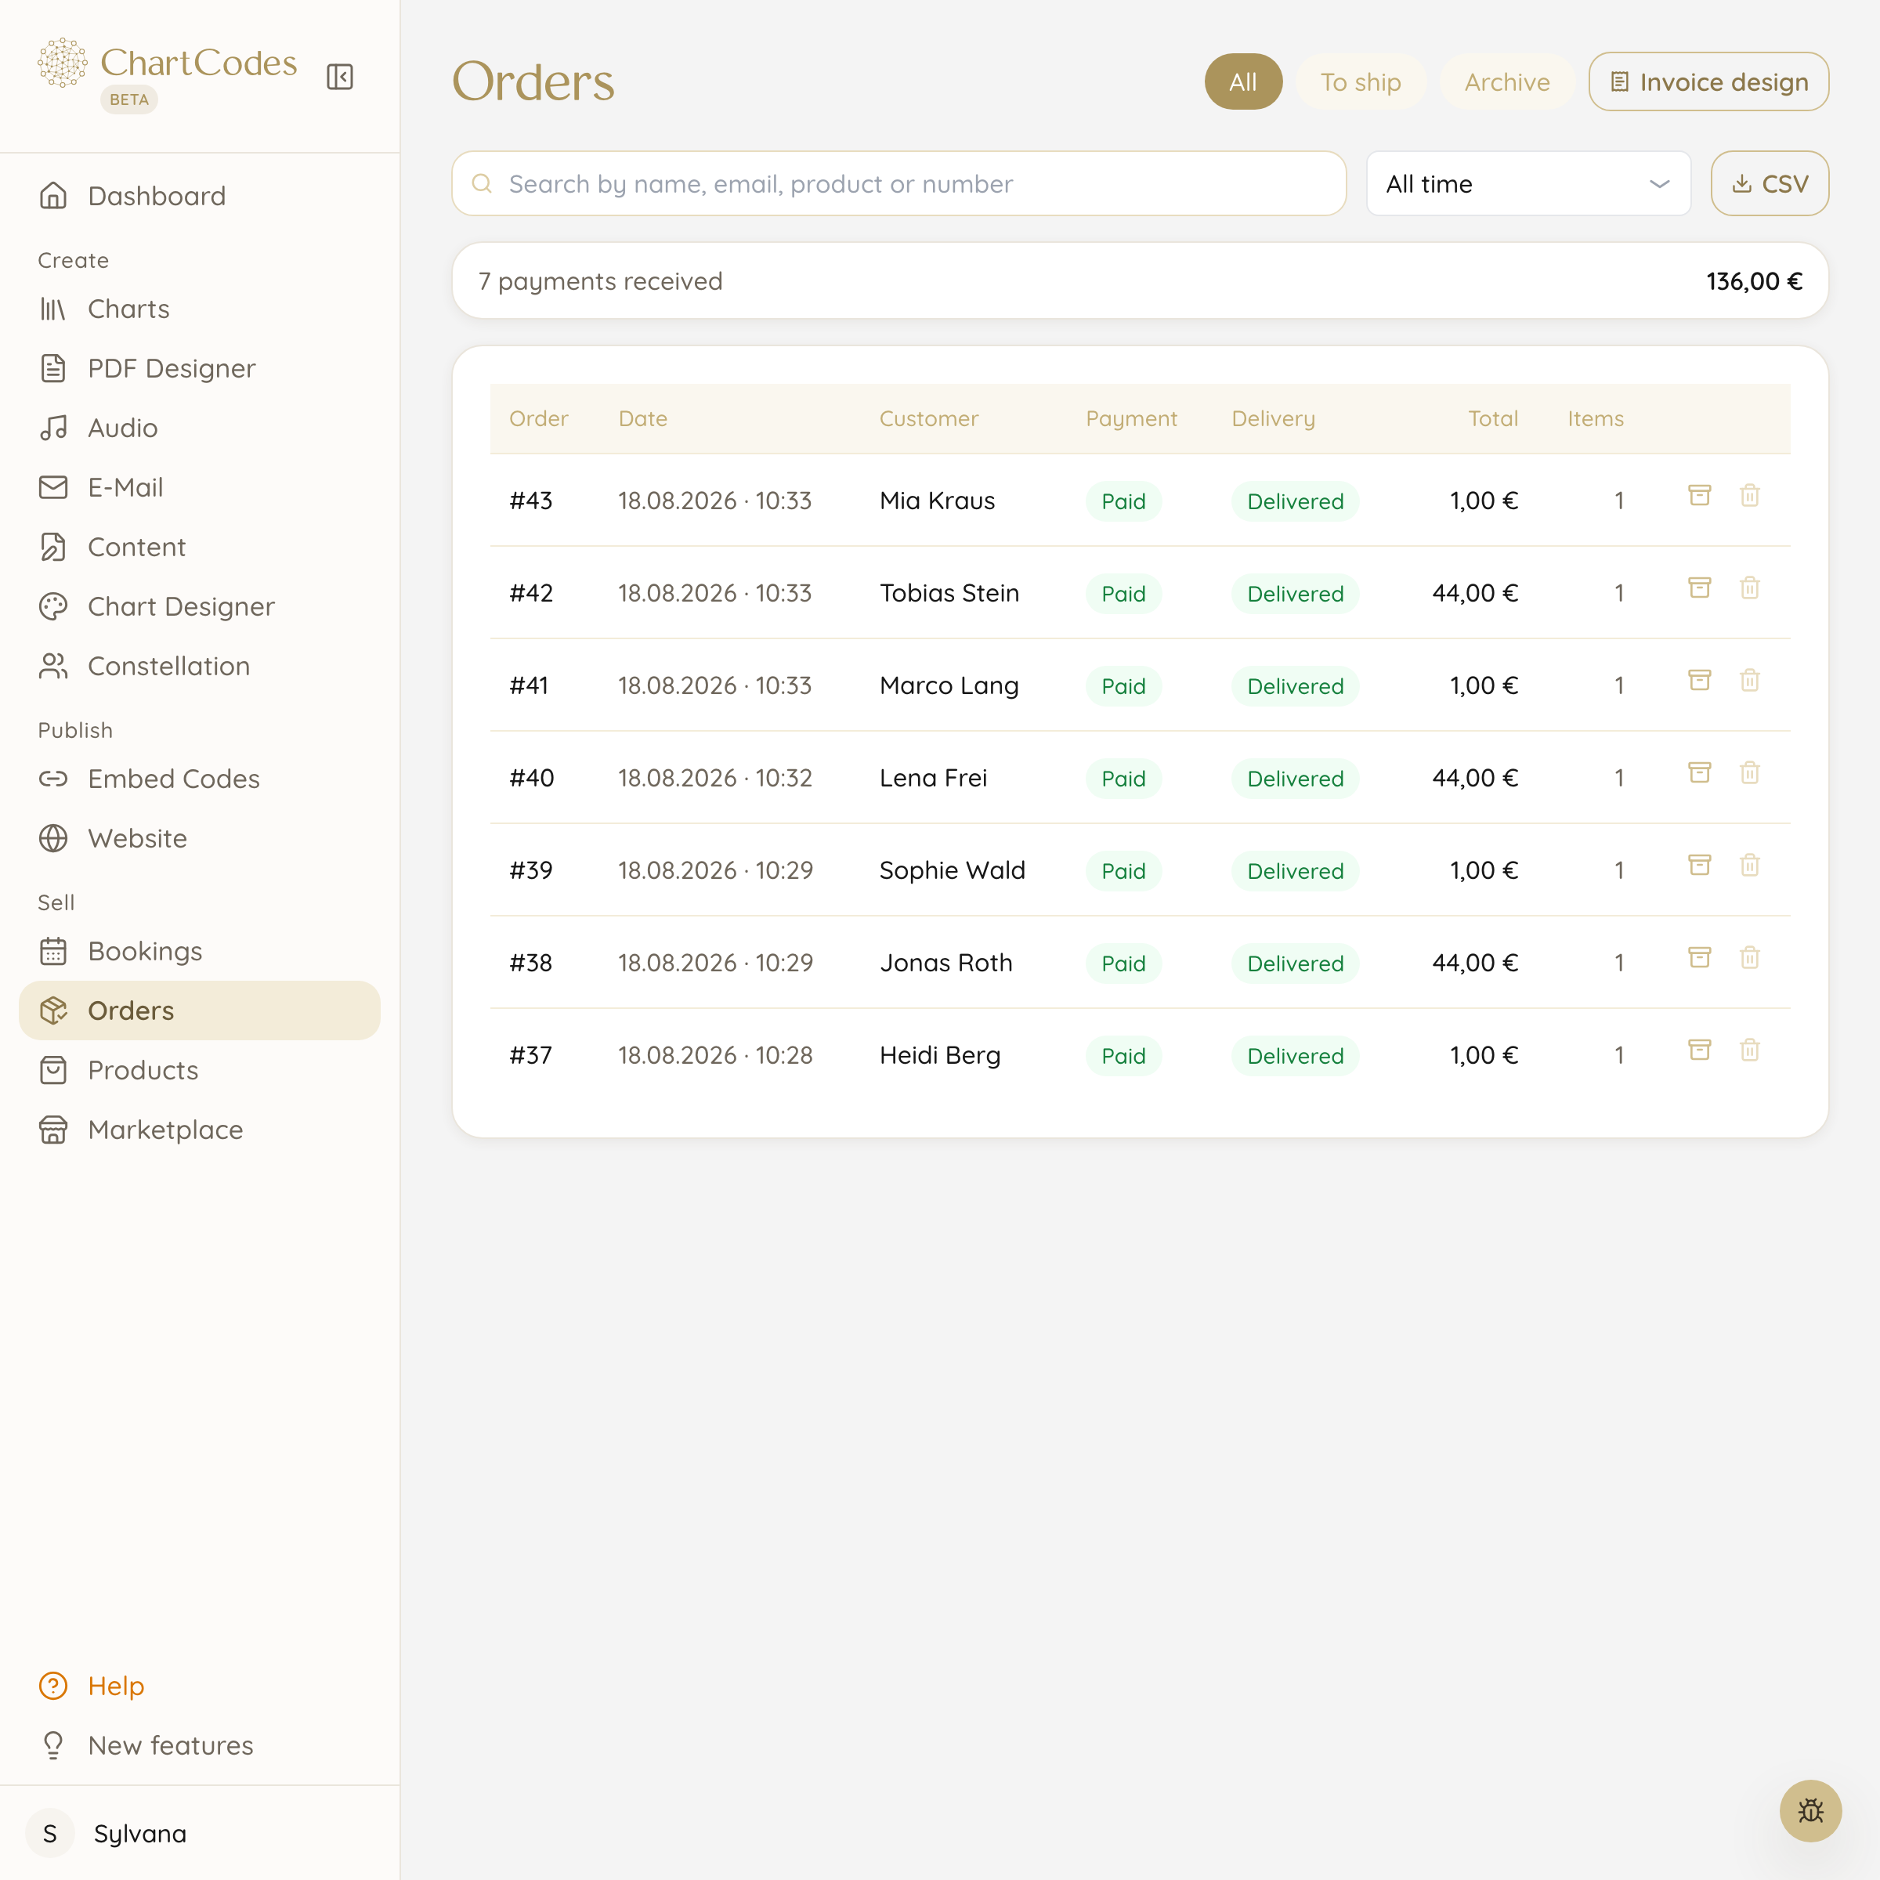Collapse the sidebar panel icon
Image resolution: width=1880 pixels, height=1880 pixels.
tap(340, 77)
